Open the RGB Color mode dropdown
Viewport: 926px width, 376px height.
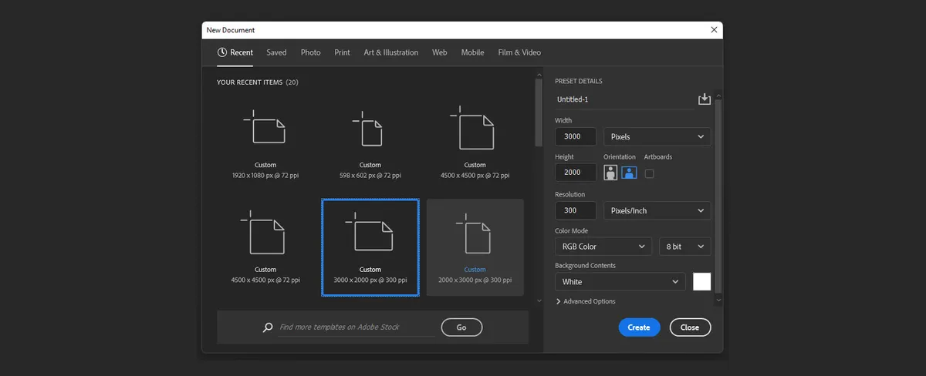603,247
